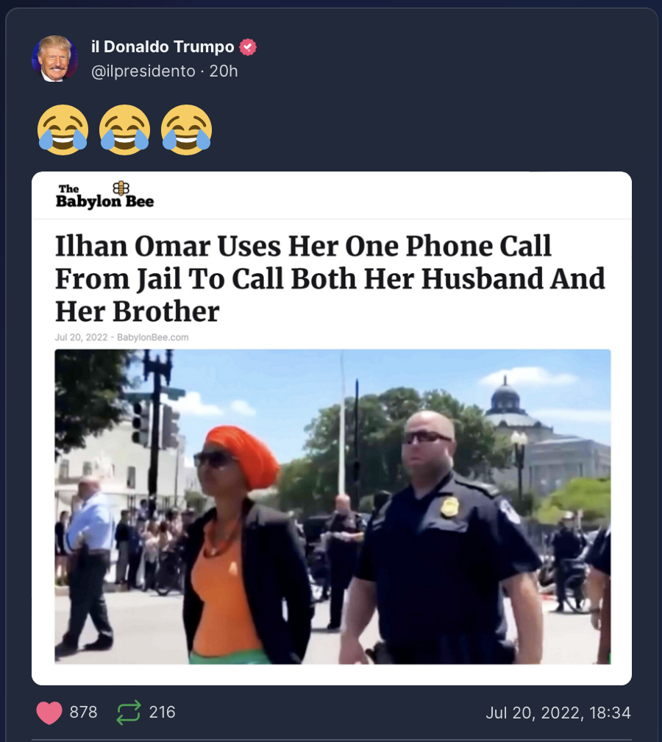Open il Donaldo Trumpo profile avatar
The height and width of the screenshot is (742, 662).
tap(55, 59)
